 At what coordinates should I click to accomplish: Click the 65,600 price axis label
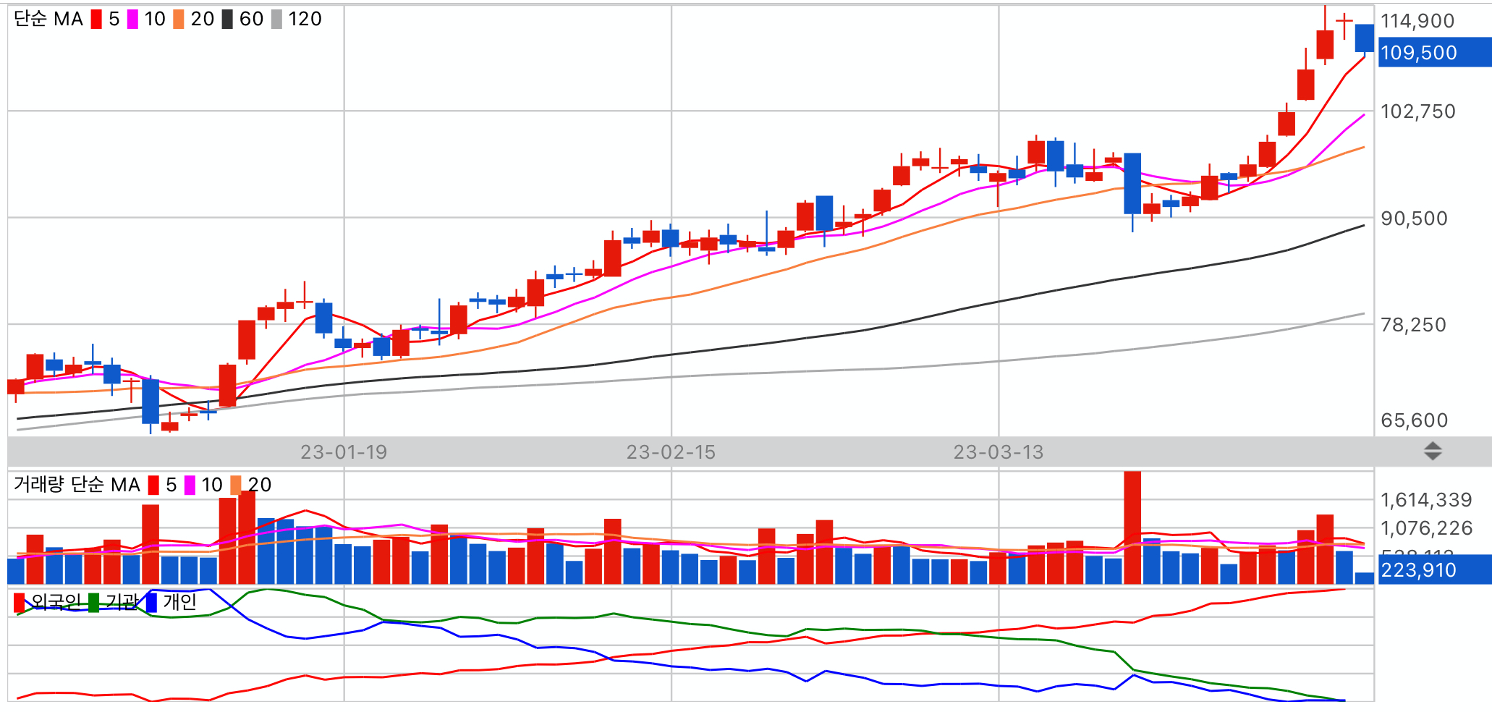[x=1415, y=420]
